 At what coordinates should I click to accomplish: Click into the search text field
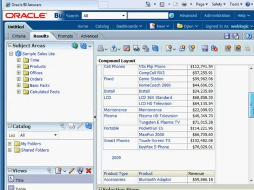coord(148,16)
